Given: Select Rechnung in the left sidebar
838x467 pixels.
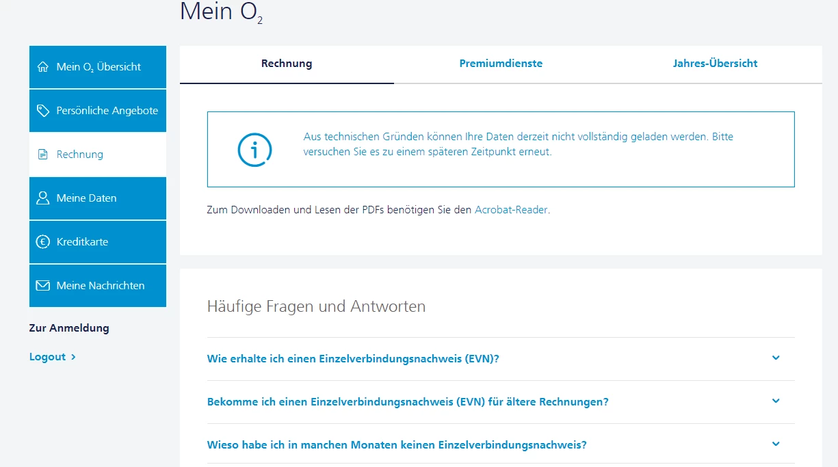Looking at the screenshot, I should (x=98, y=155).
